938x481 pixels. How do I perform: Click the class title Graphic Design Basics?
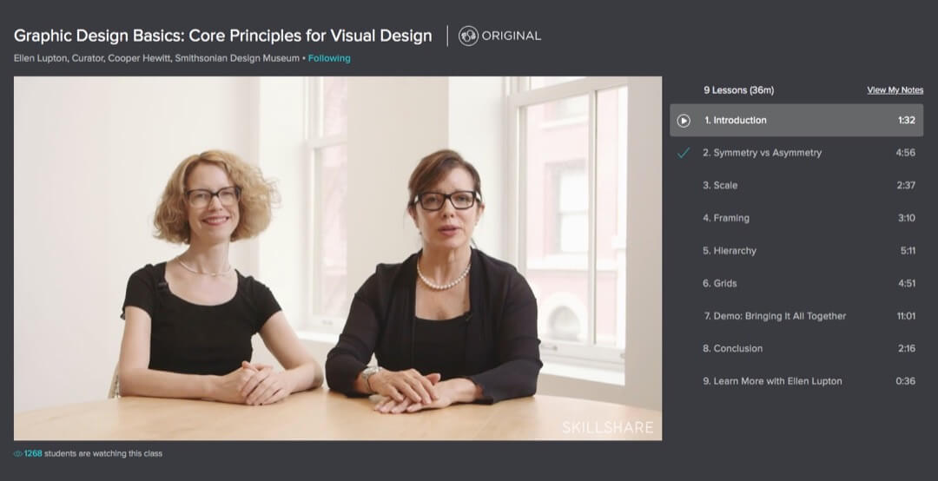pos(223,36)
